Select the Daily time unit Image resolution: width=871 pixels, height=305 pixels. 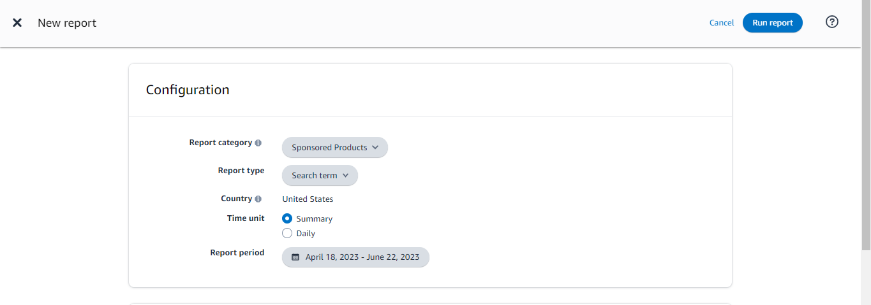tap(287, 233)
